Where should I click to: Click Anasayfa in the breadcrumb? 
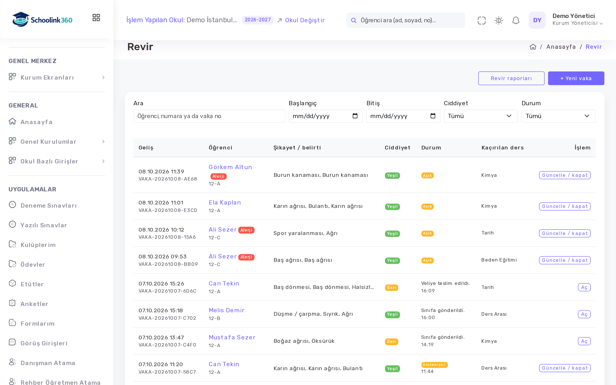(561, 47)
